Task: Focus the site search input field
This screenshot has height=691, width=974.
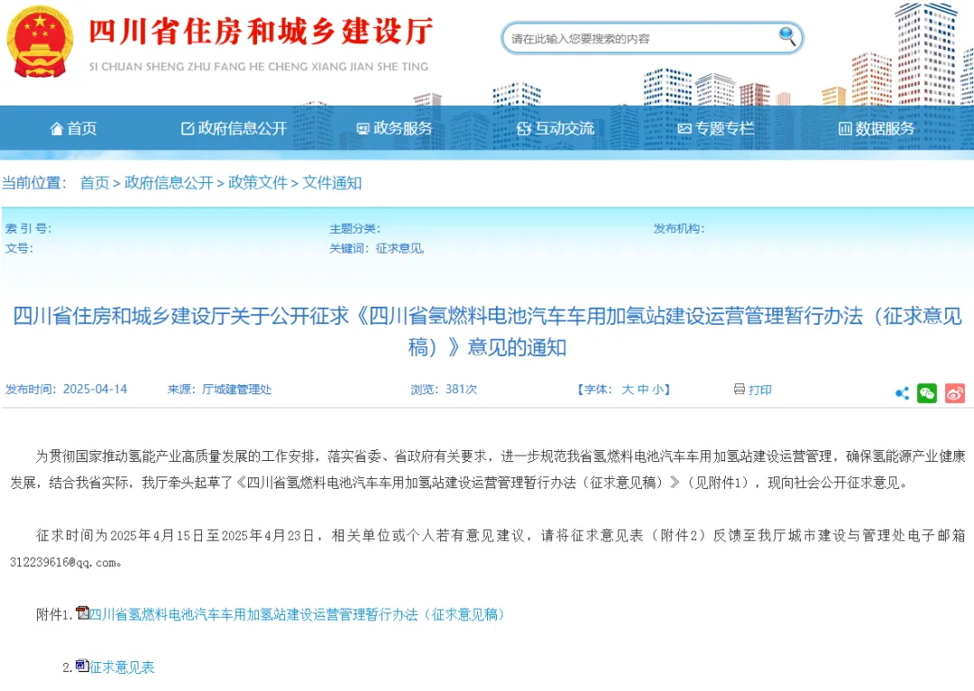Action: point(652,38)
